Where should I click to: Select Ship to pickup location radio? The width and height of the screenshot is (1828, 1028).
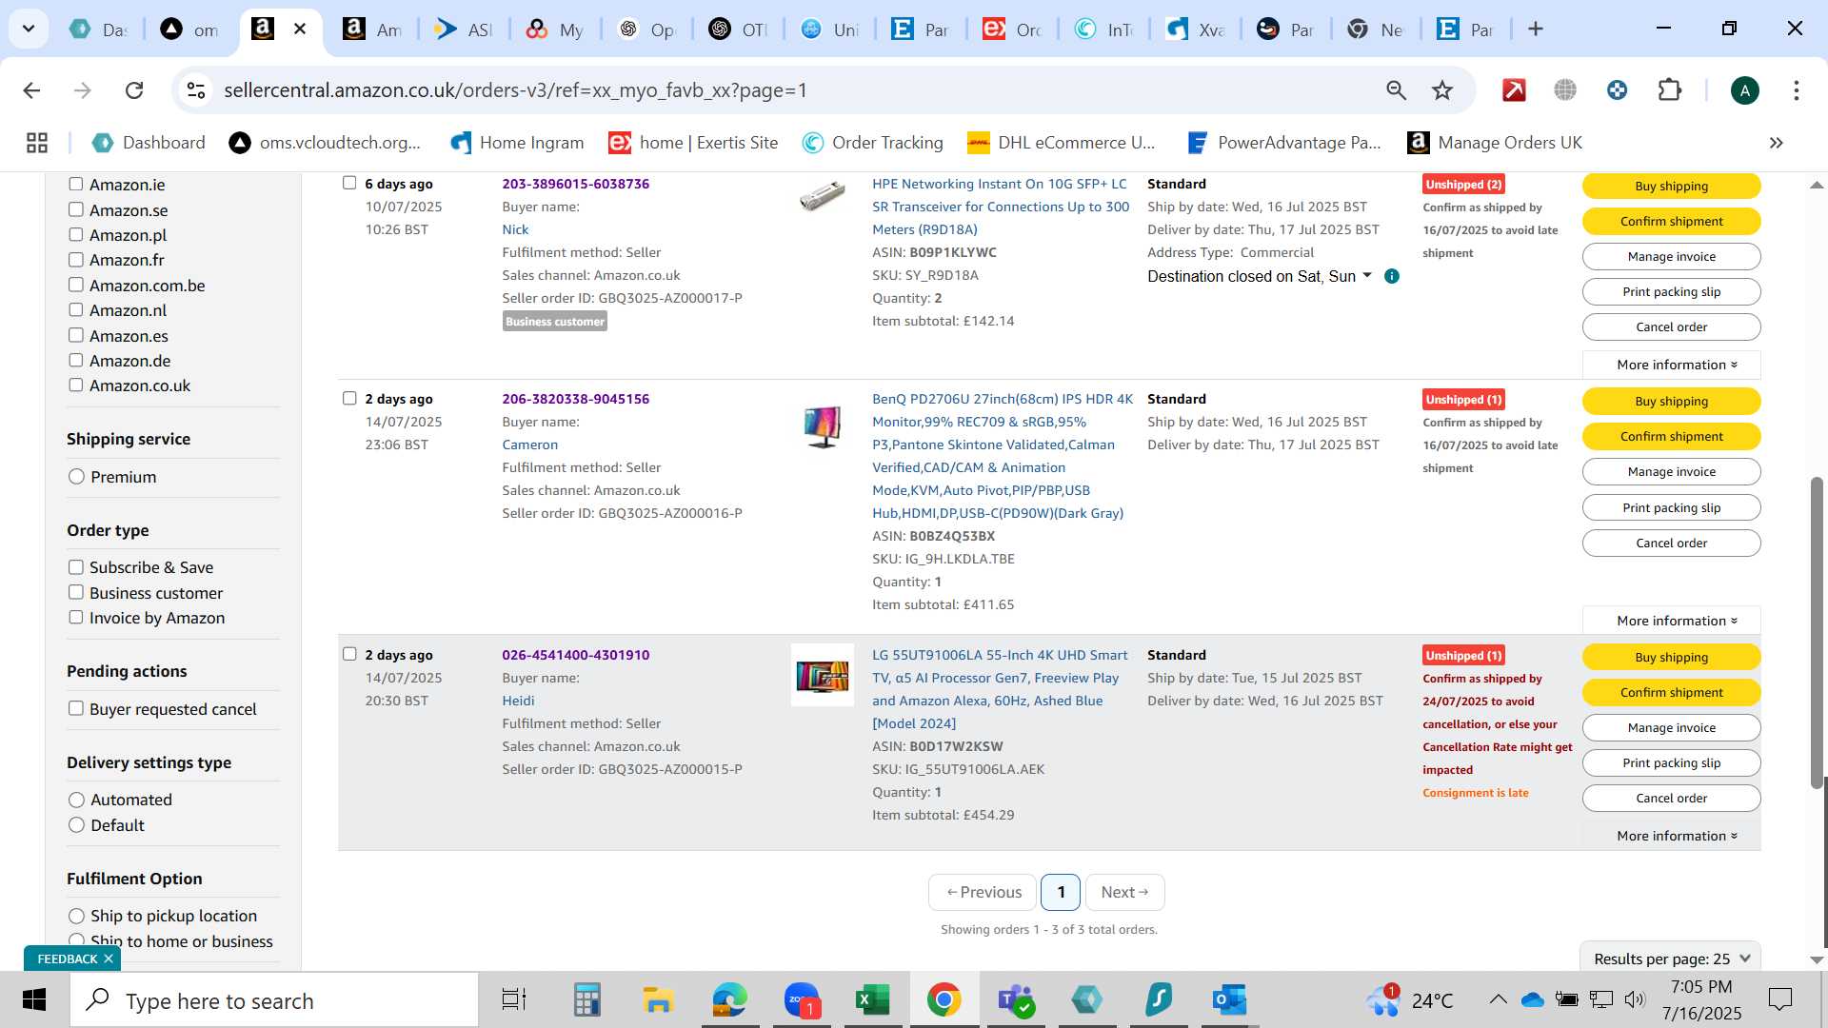[x=77, y=916]
